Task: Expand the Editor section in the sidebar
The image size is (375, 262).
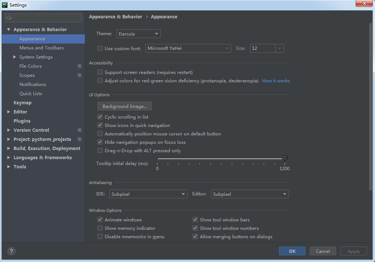Action: tap(9, 112)
